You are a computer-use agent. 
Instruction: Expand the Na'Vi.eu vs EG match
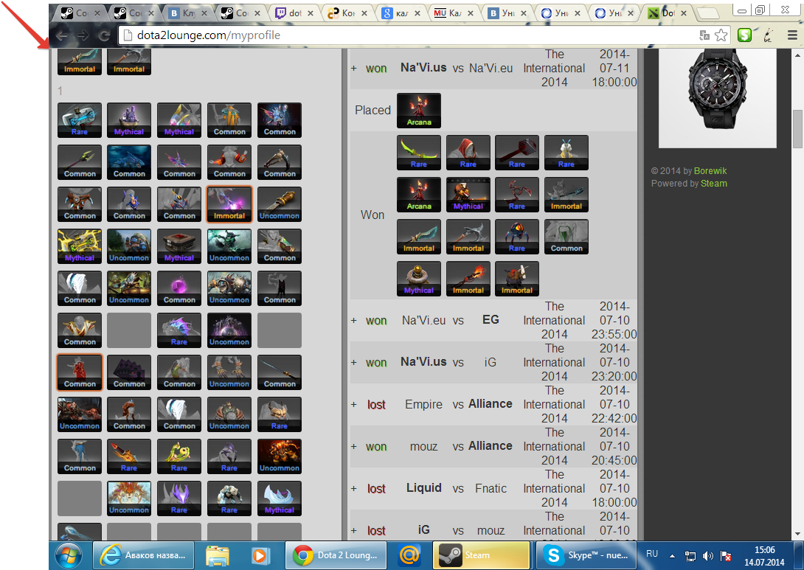(x=354, y=320)
